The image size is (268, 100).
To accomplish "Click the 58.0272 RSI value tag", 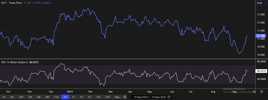I will [261, 71].
